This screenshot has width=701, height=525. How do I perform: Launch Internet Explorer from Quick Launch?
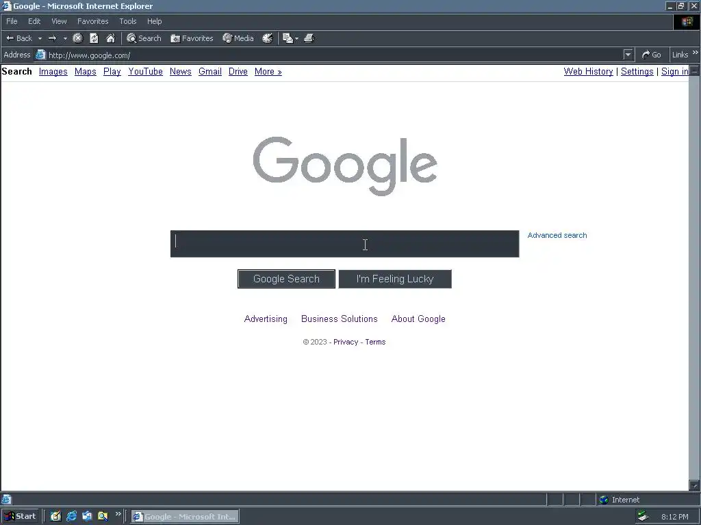tap(71, 517)
